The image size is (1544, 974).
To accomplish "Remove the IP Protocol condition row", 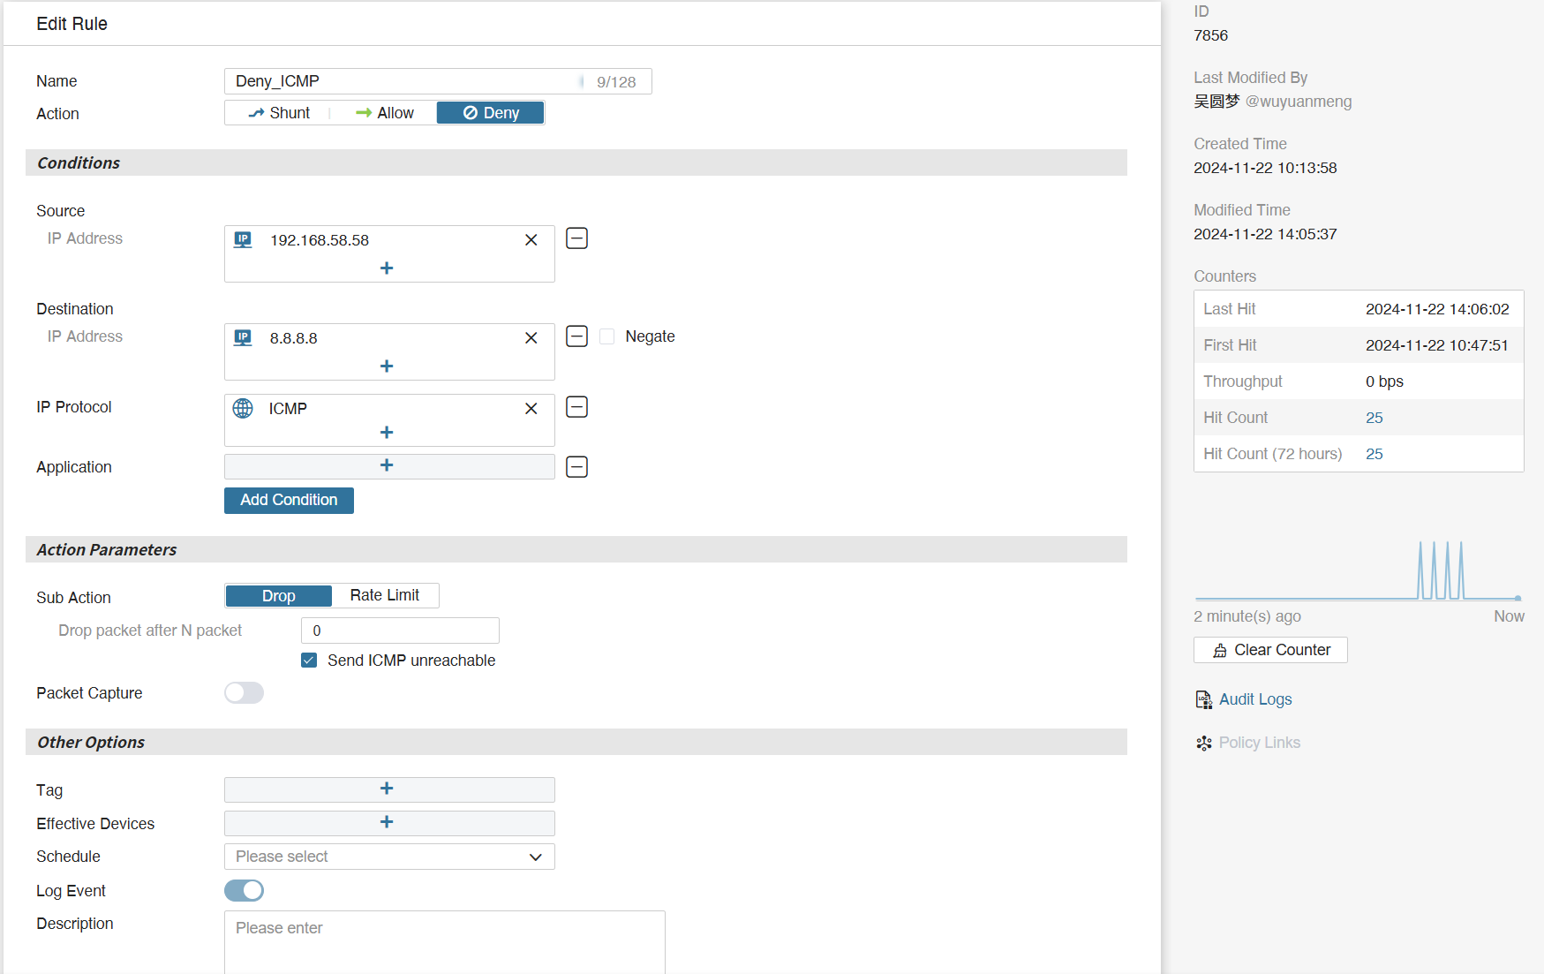I will (x=576, y=407).
